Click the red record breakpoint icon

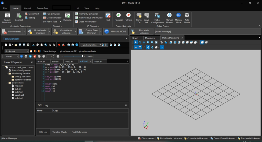coord(59,45)
